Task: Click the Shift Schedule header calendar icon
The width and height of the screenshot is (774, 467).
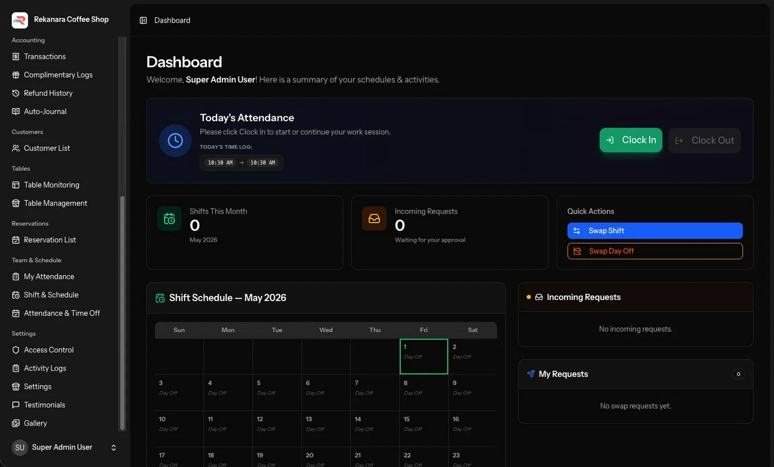Action: click(x=160, y=298)
